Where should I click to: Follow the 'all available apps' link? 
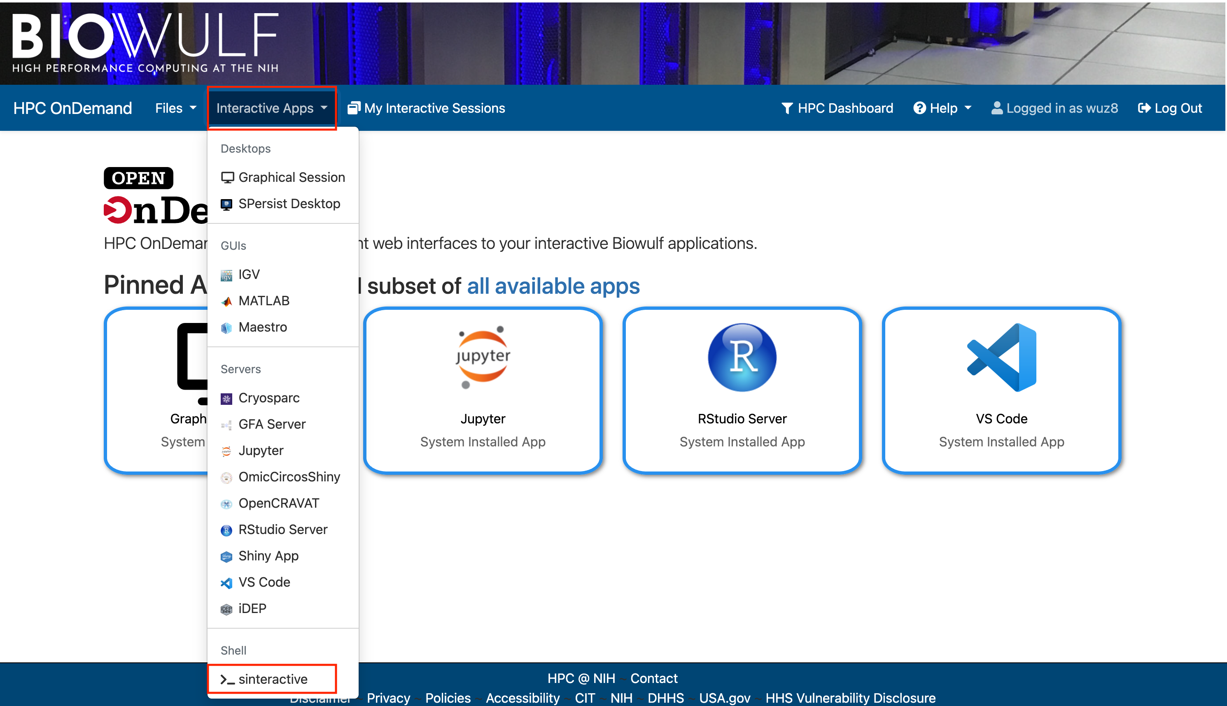[553, 286]
